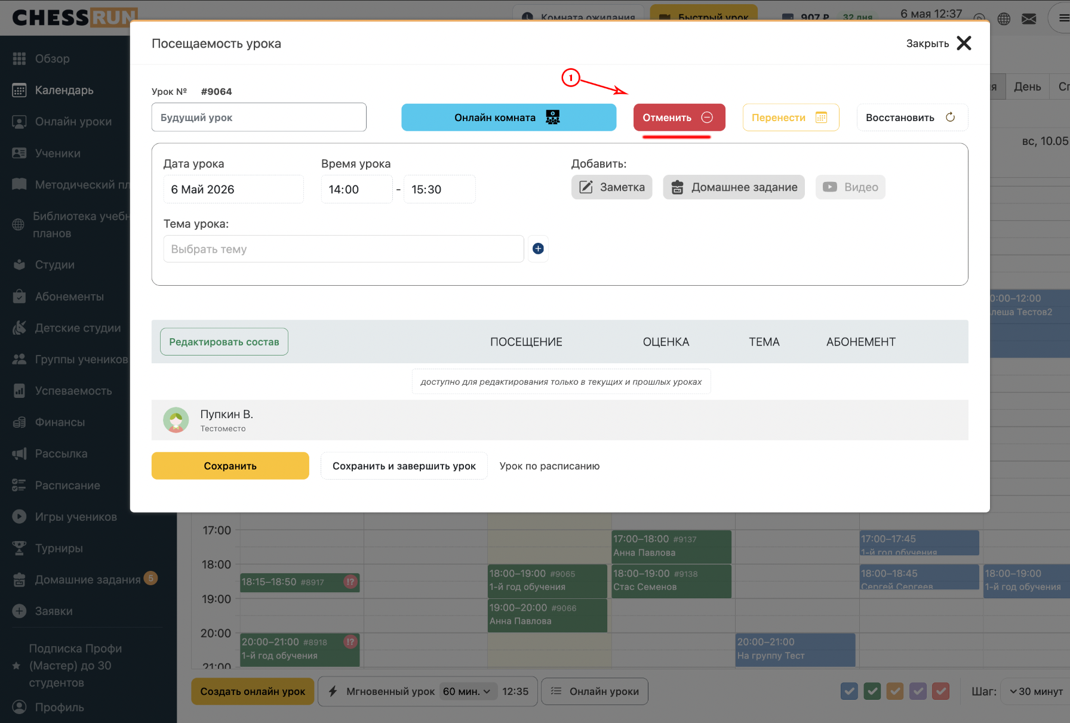Click student Пупкин В. avatar
Screen dimensions: 1070x723
(176, 420)
